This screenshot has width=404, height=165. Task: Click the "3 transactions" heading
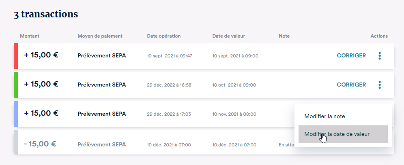click(46, 14)
